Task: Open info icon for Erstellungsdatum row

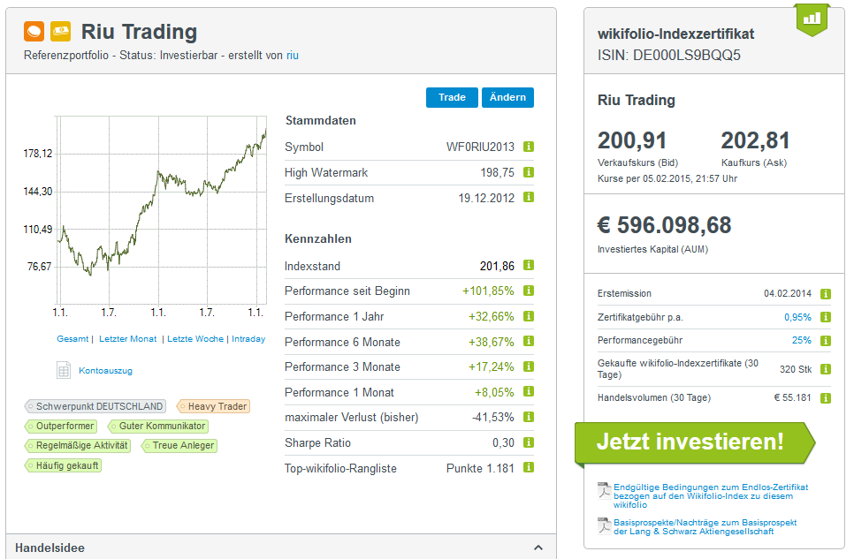Action: click(529, 197)
